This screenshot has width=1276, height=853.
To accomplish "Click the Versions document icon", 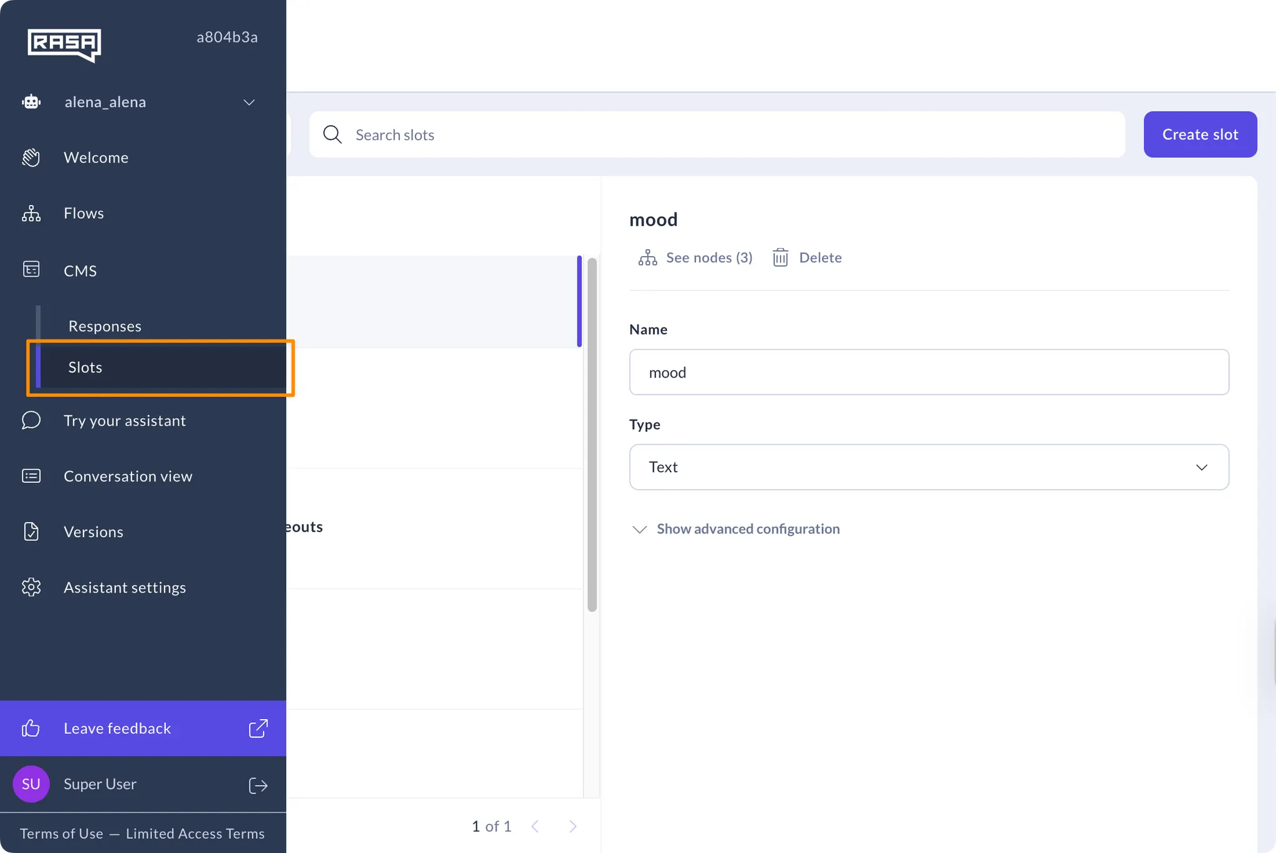I will point(31,531).
